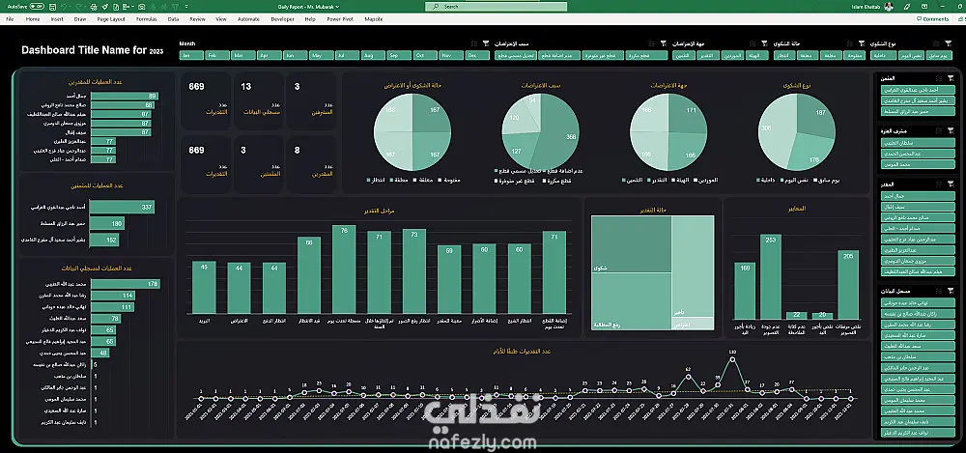Clear filter on نوع الشكوى slicer

(x=949, y=43)
